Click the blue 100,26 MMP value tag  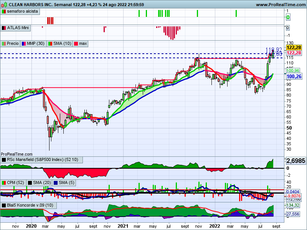coord(294,76)
